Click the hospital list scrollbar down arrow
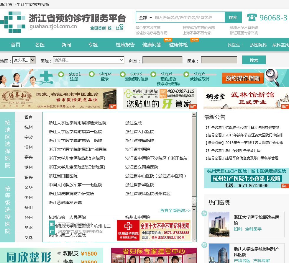 pos(194,204)
